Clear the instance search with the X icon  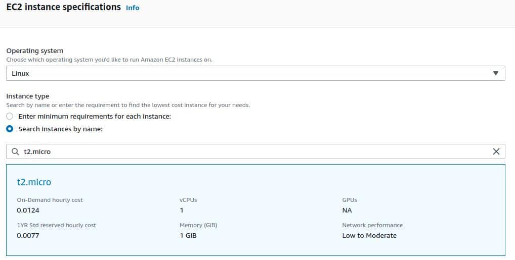[x=496, y=151]
